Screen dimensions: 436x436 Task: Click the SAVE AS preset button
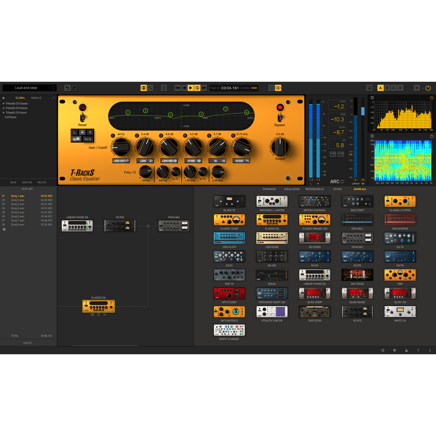point(27,182)
